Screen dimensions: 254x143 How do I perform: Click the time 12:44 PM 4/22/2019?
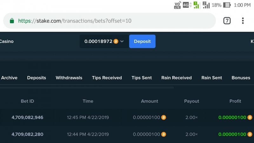[x=88, y=134]
